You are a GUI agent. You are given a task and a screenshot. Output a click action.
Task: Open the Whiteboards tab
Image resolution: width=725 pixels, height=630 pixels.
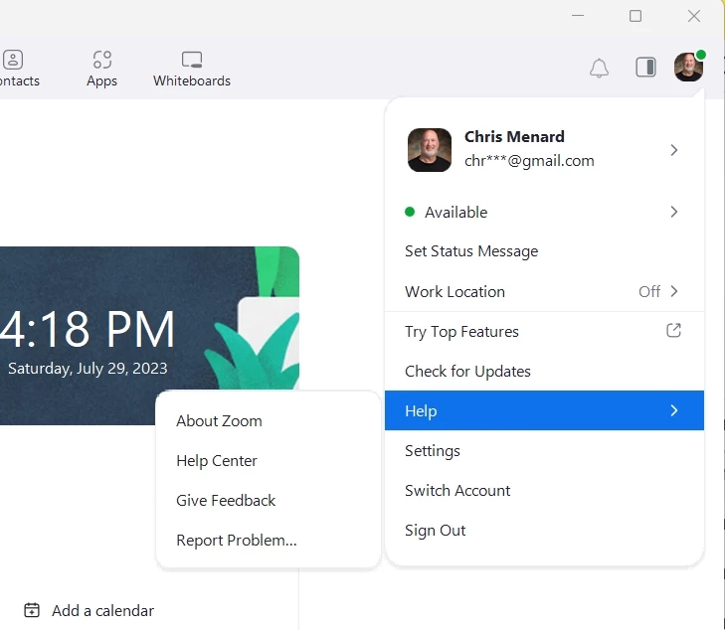coord(192,69)
